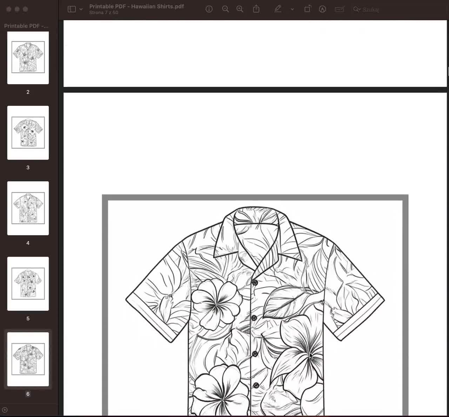
Task: Open page 6 from the sidebar
Action: click(28, 359)
